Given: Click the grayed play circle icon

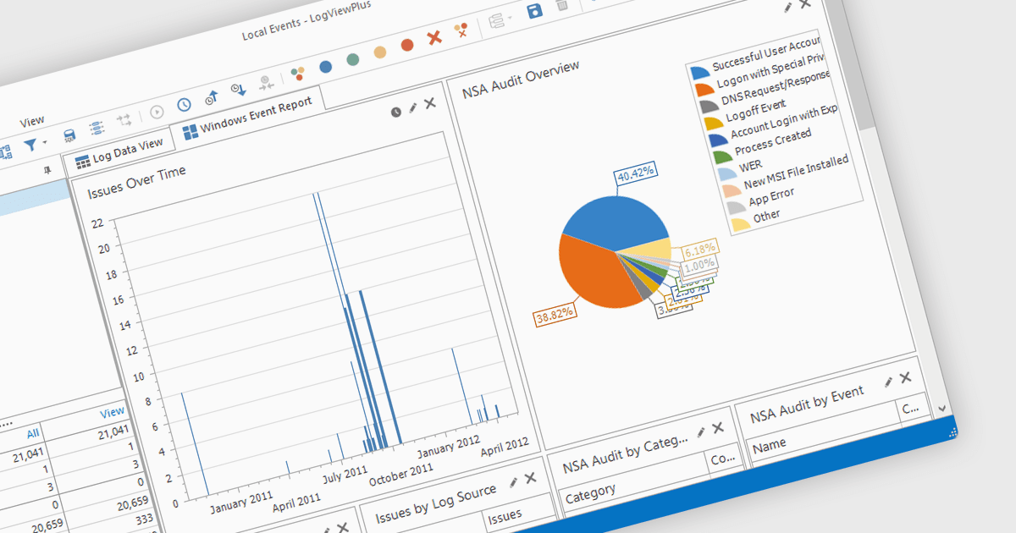Looking at the screenshot, I should point(157,112).
